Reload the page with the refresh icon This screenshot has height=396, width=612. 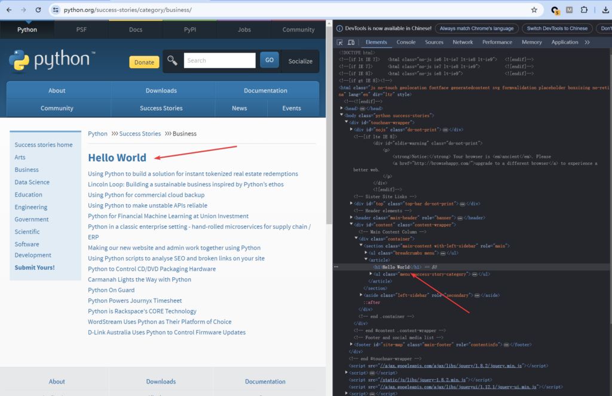(x=38, y=10)
